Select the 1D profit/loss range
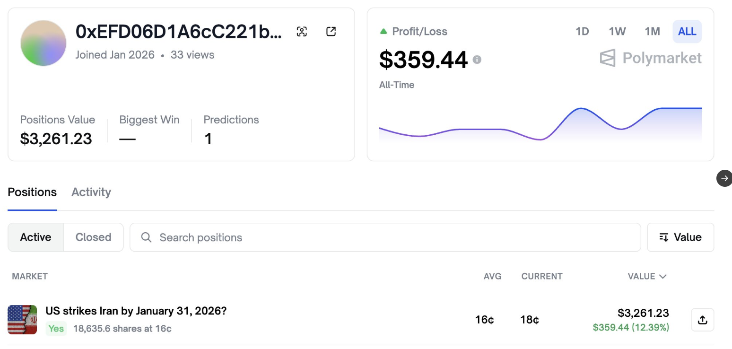 [x=582, y=32]
